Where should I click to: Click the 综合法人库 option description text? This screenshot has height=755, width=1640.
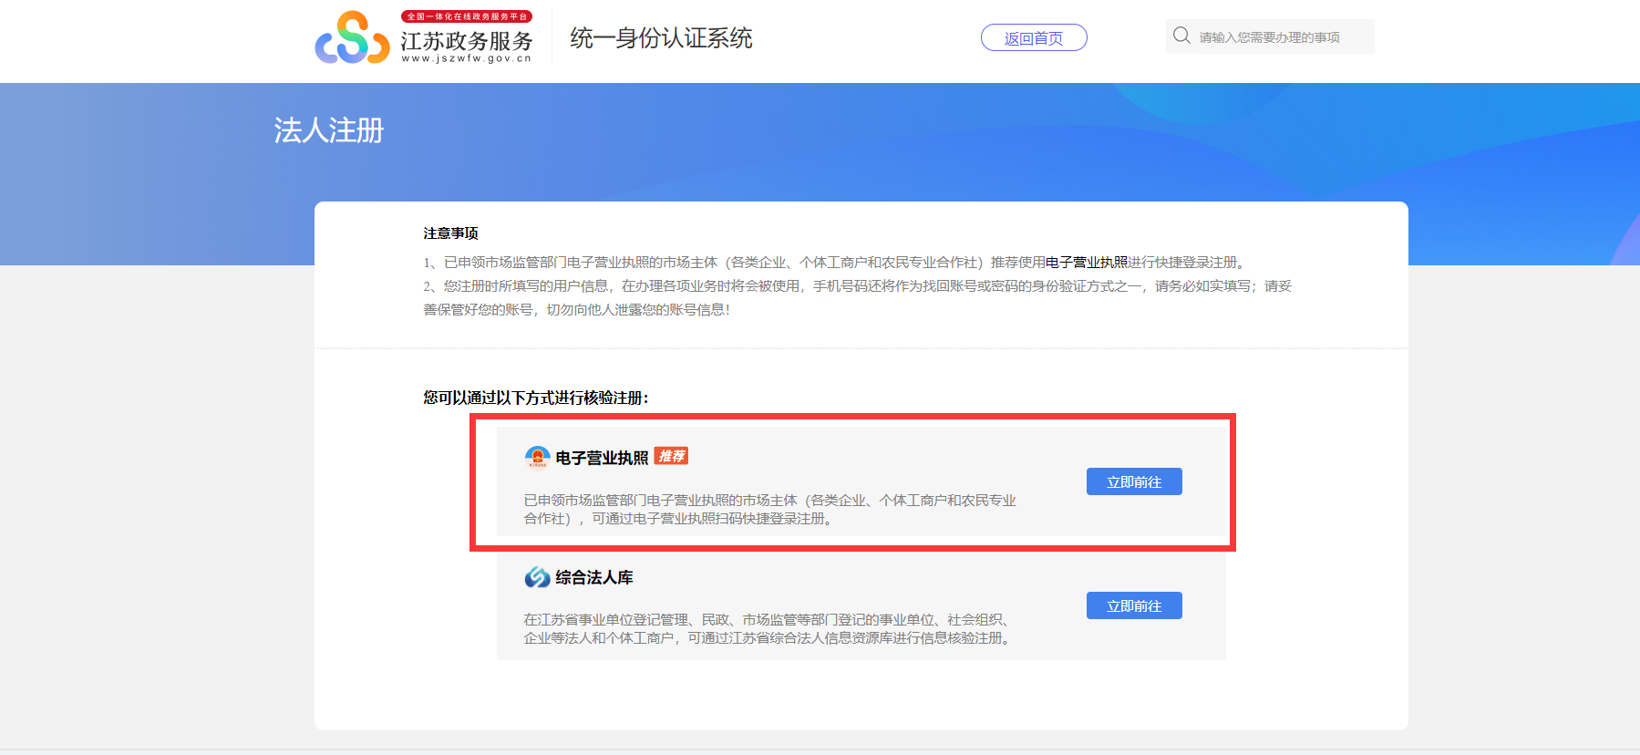pos(768,629)
